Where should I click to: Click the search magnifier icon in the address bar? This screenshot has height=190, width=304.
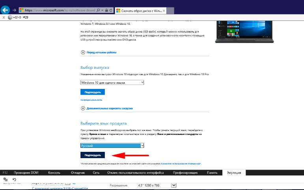(x=98, y=10)
